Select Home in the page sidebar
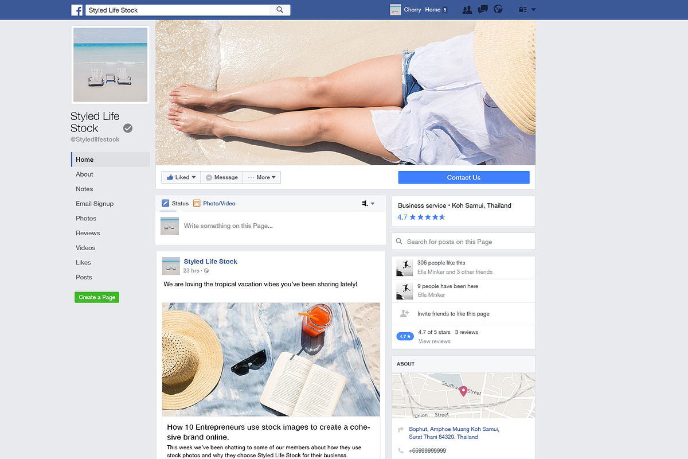 [110, 160]
